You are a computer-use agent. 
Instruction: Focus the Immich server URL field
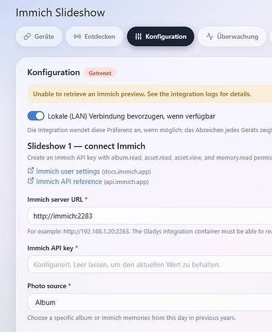pos(150,216)
